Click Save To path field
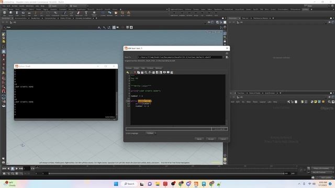Viewport: 335px width, 188px height. point(180,57)
